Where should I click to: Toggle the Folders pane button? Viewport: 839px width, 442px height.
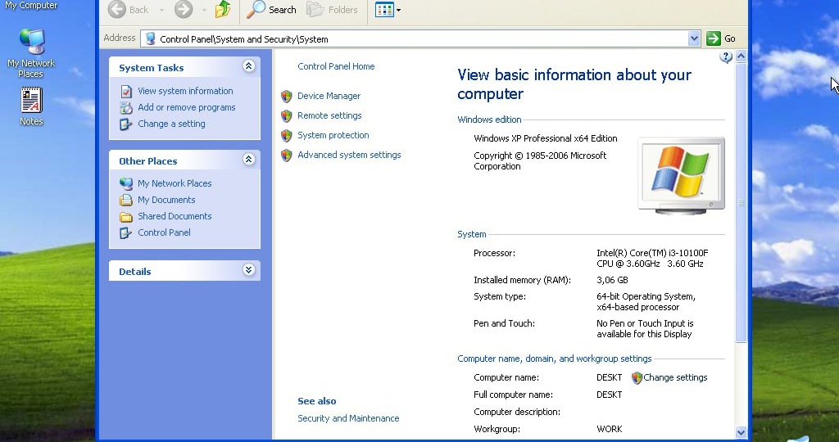coord(332,10)
